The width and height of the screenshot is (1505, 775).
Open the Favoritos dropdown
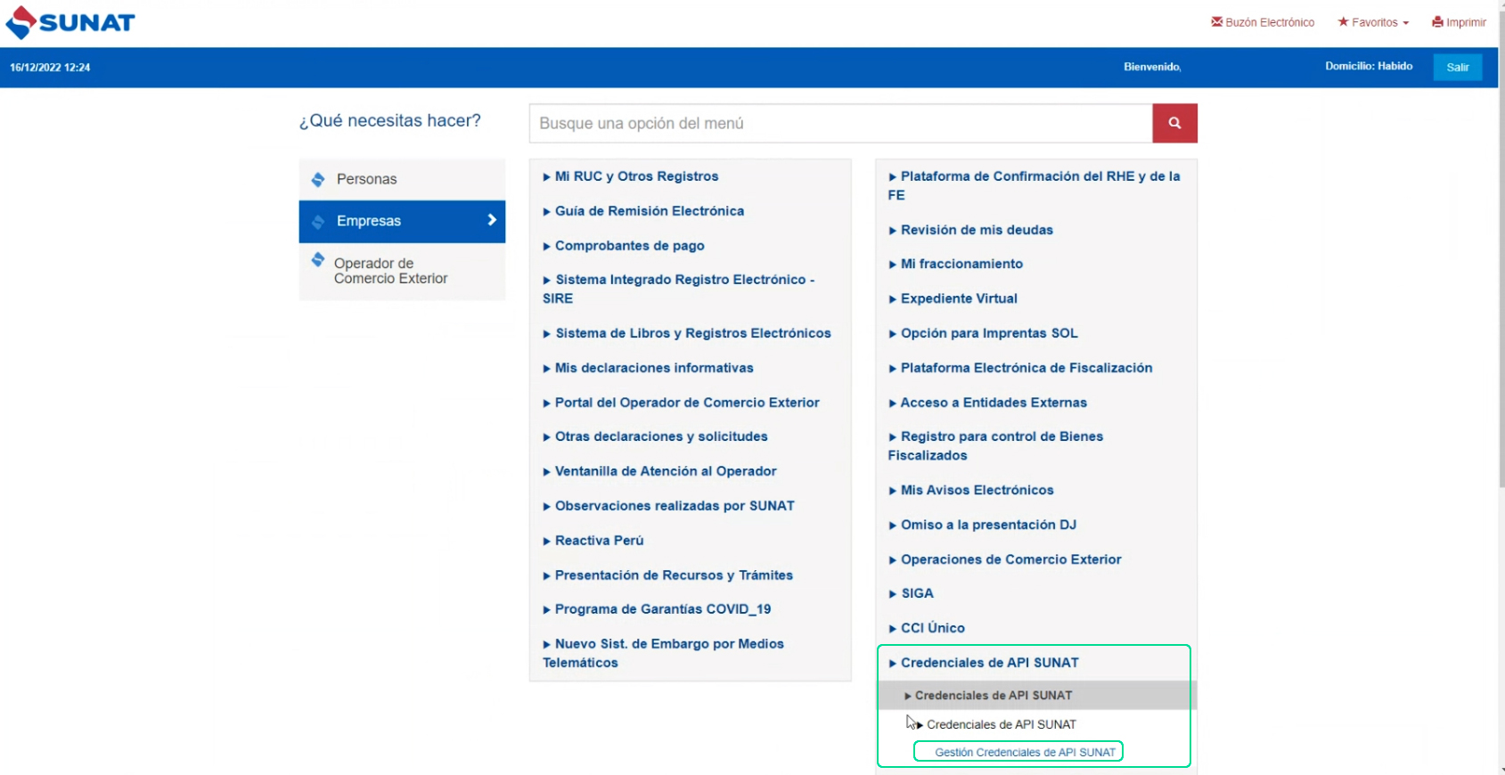point(1373,22)
